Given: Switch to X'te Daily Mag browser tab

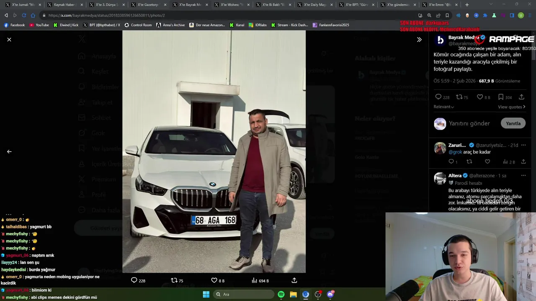Looking at the screenshot, I should [x=315, y=5].
